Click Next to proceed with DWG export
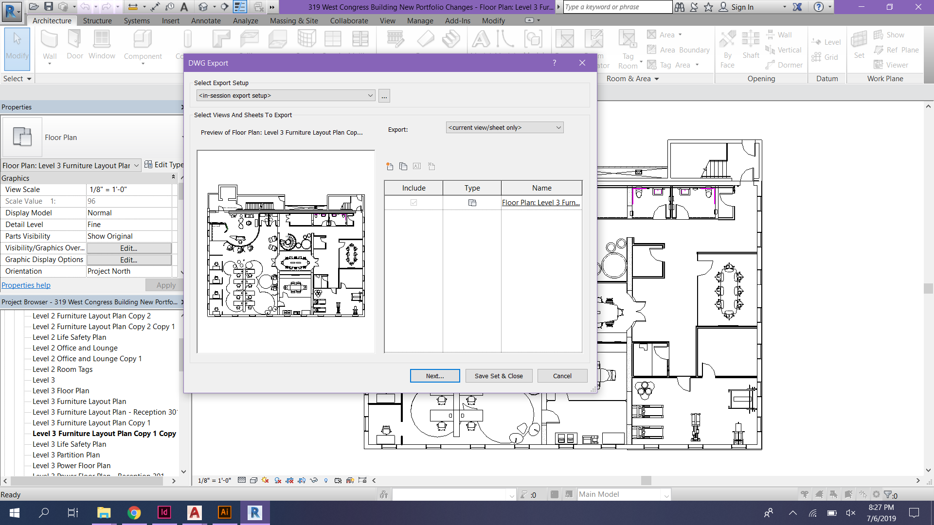This screenshot has height=525, width=934. [435, 376]
